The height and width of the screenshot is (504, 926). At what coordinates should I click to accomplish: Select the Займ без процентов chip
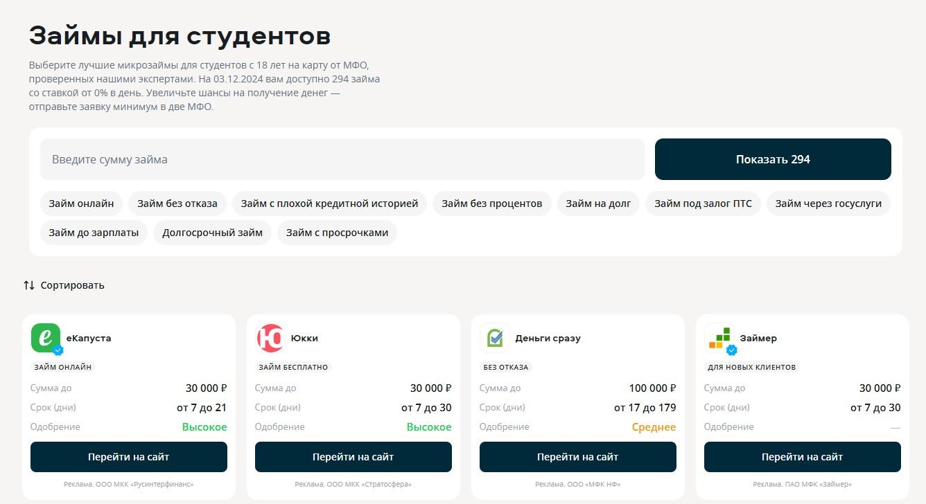[492, 204]
